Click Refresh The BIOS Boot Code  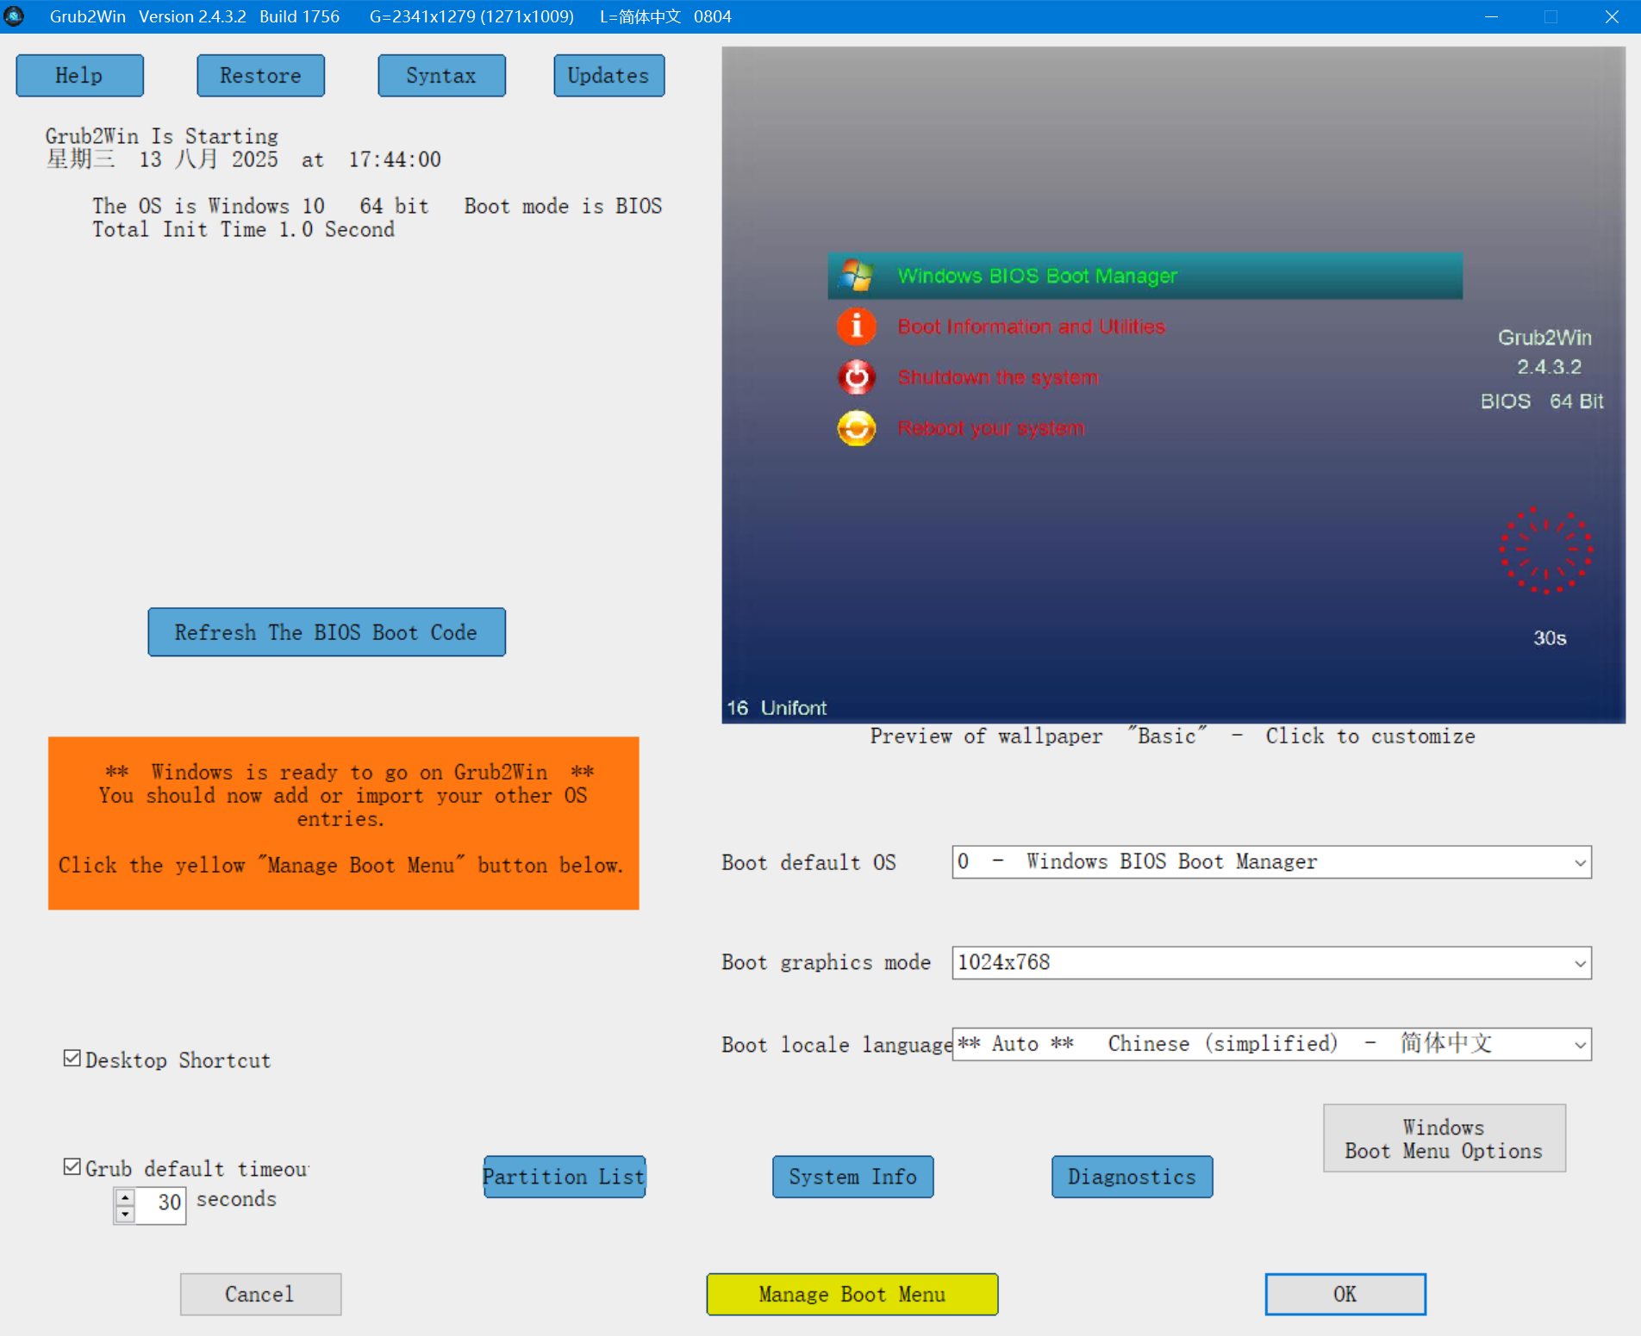point(326,632)
